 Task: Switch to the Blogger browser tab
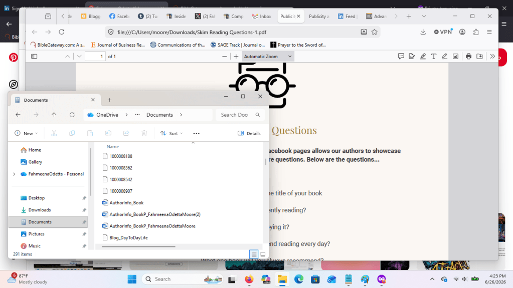coord(91,17)
